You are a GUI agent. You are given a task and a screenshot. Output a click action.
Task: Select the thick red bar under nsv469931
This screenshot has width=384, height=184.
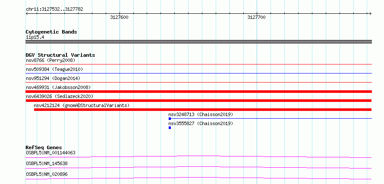click(x=199, y=92)
